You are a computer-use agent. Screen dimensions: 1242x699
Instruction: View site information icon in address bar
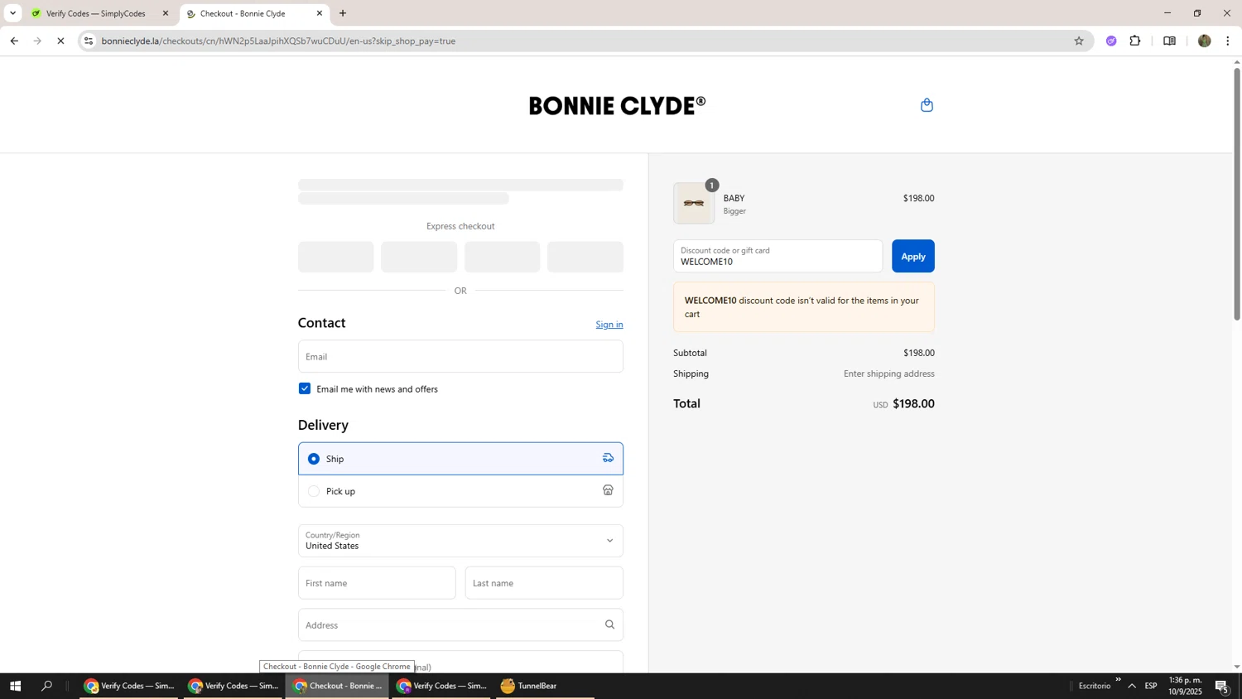tap(89, 41)
